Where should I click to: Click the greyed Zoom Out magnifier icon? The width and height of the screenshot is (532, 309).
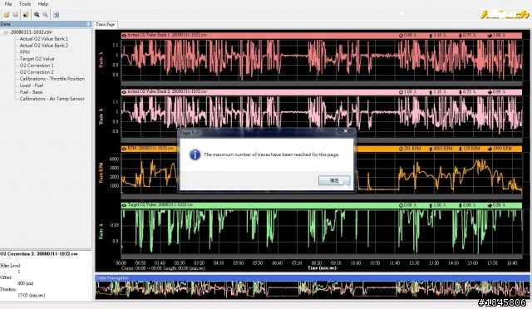coord(45,15)
